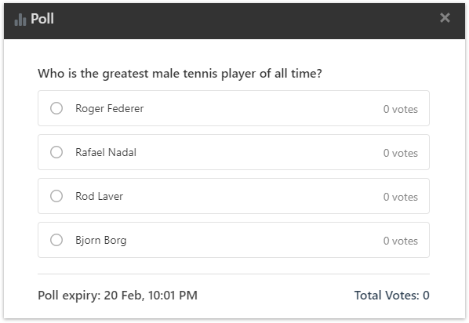Close the Poll dialog
The width and height of the screenshot is (469, 323).
coord(445,18)
